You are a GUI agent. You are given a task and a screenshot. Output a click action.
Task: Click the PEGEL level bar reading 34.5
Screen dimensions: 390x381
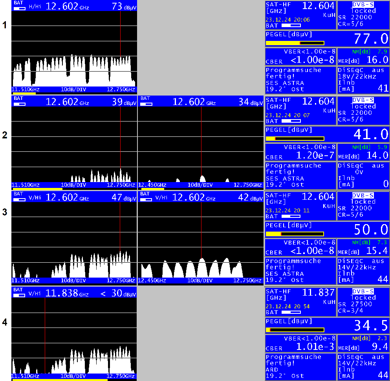coord(295,330)
